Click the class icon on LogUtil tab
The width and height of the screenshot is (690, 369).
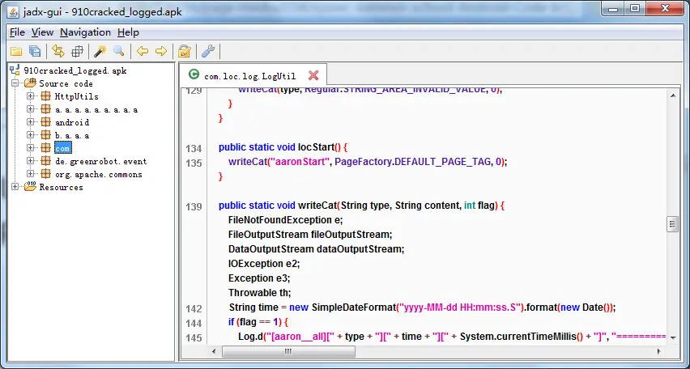(194, 74)
